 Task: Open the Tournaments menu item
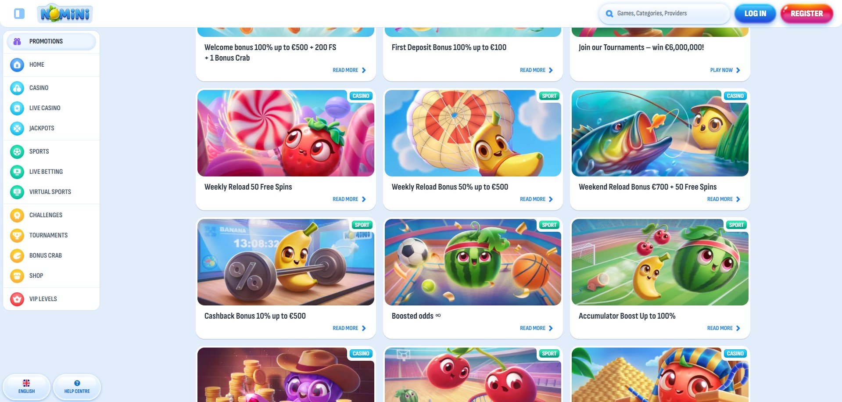(x=51, y=236)
